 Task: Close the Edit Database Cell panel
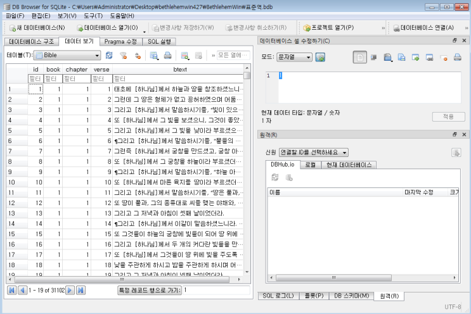tap(464, 41)
